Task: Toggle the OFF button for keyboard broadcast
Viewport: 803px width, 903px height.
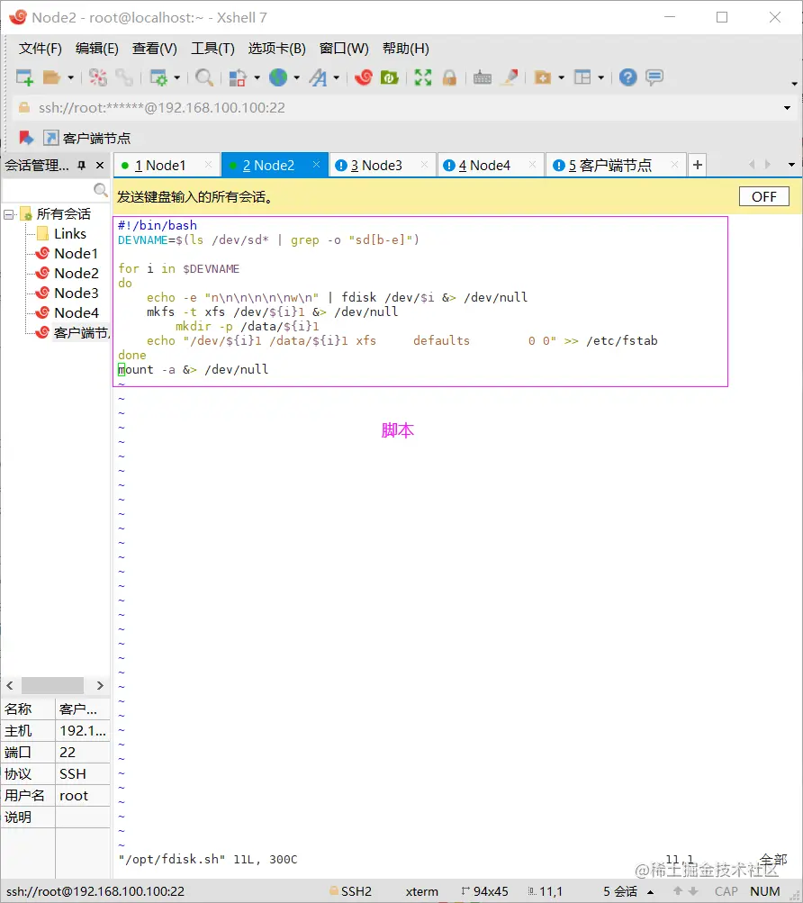Action: [x=763, y=197]
